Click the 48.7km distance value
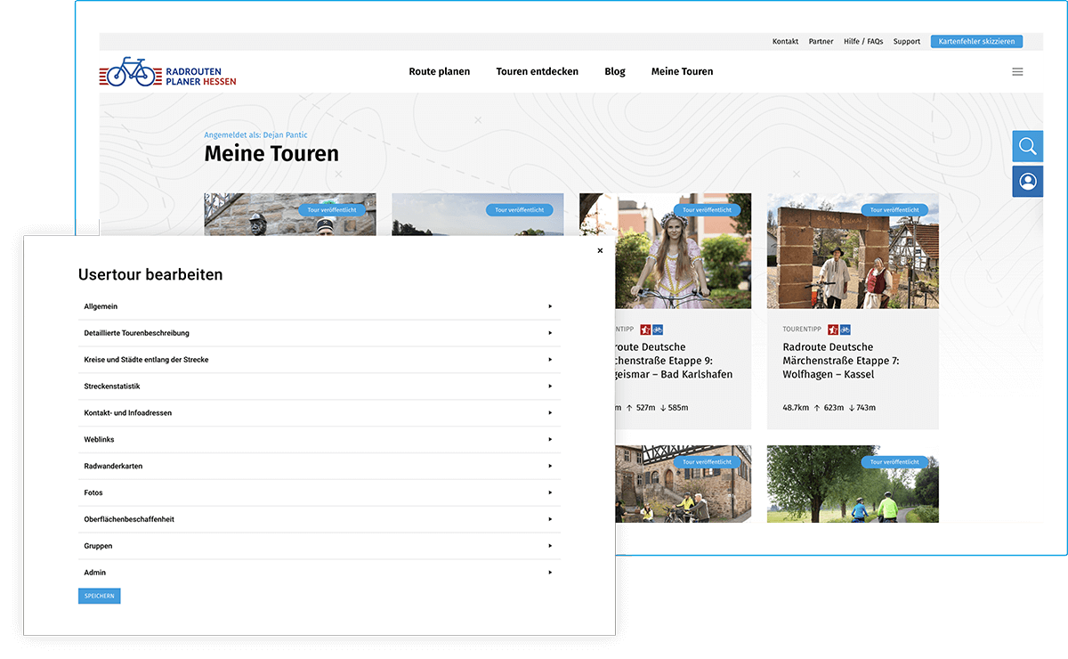The image size is (1068, 659). (x=796, y=408)
